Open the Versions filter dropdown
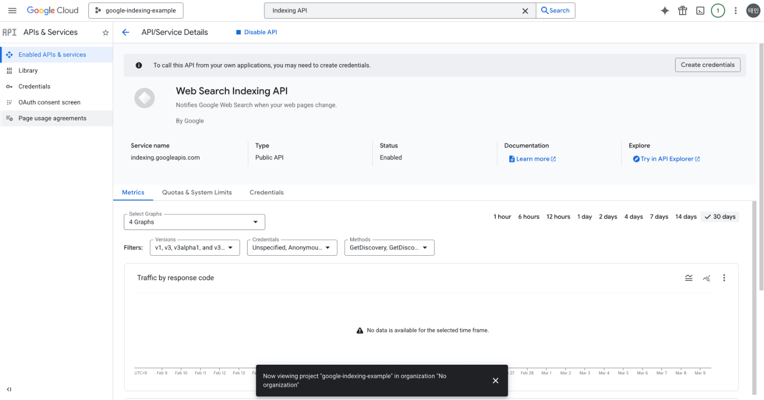The height and width of the screenshot is (400, 764). point(195,248)
